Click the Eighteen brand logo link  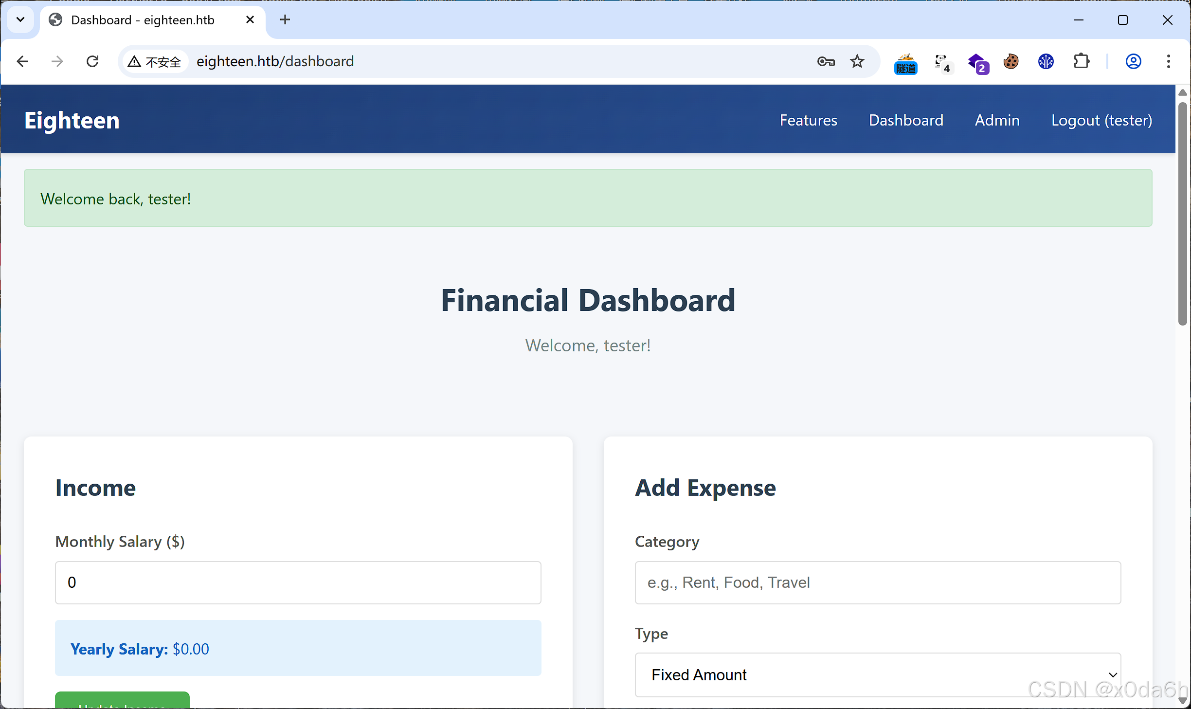72,120
